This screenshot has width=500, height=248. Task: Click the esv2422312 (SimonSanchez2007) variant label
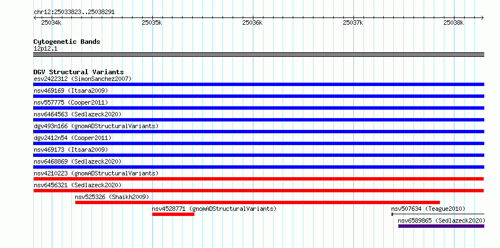(x=83, y=79)
